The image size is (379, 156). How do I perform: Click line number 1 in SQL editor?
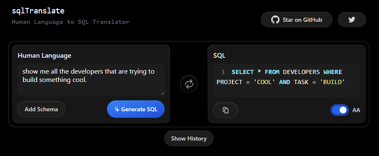[x=223, y=72]
